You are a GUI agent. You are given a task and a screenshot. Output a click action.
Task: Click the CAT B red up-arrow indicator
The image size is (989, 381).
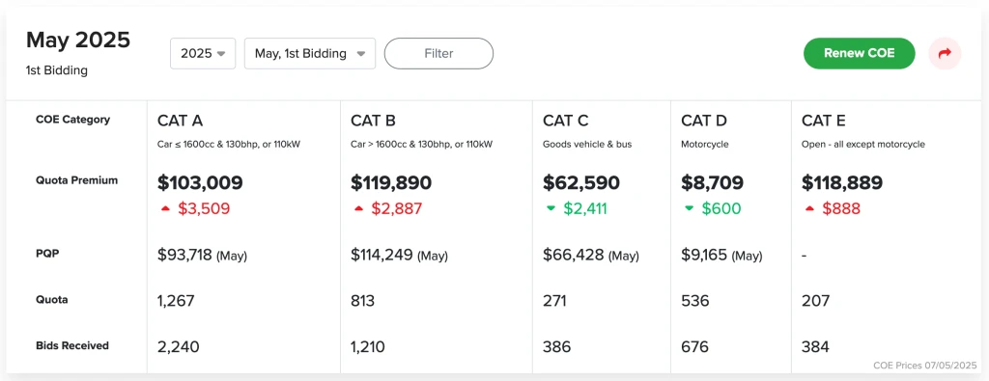tap(359, 208)
